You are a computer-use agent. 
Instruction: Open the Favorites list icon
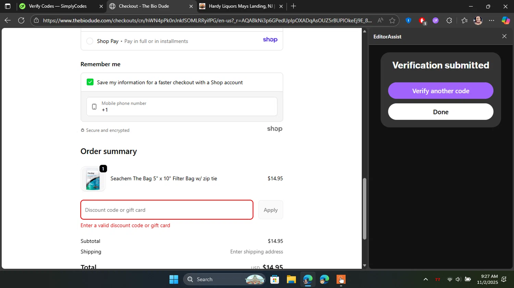(x=464, y=20)
